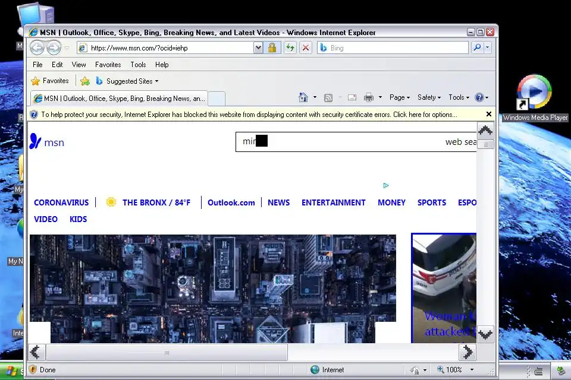
Task: Click the status bar warning shield icon
Action: 33,369
